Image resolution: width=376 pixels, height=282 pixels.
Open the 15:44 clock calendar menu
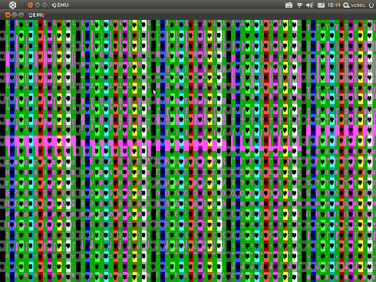[x=334, y=5]
